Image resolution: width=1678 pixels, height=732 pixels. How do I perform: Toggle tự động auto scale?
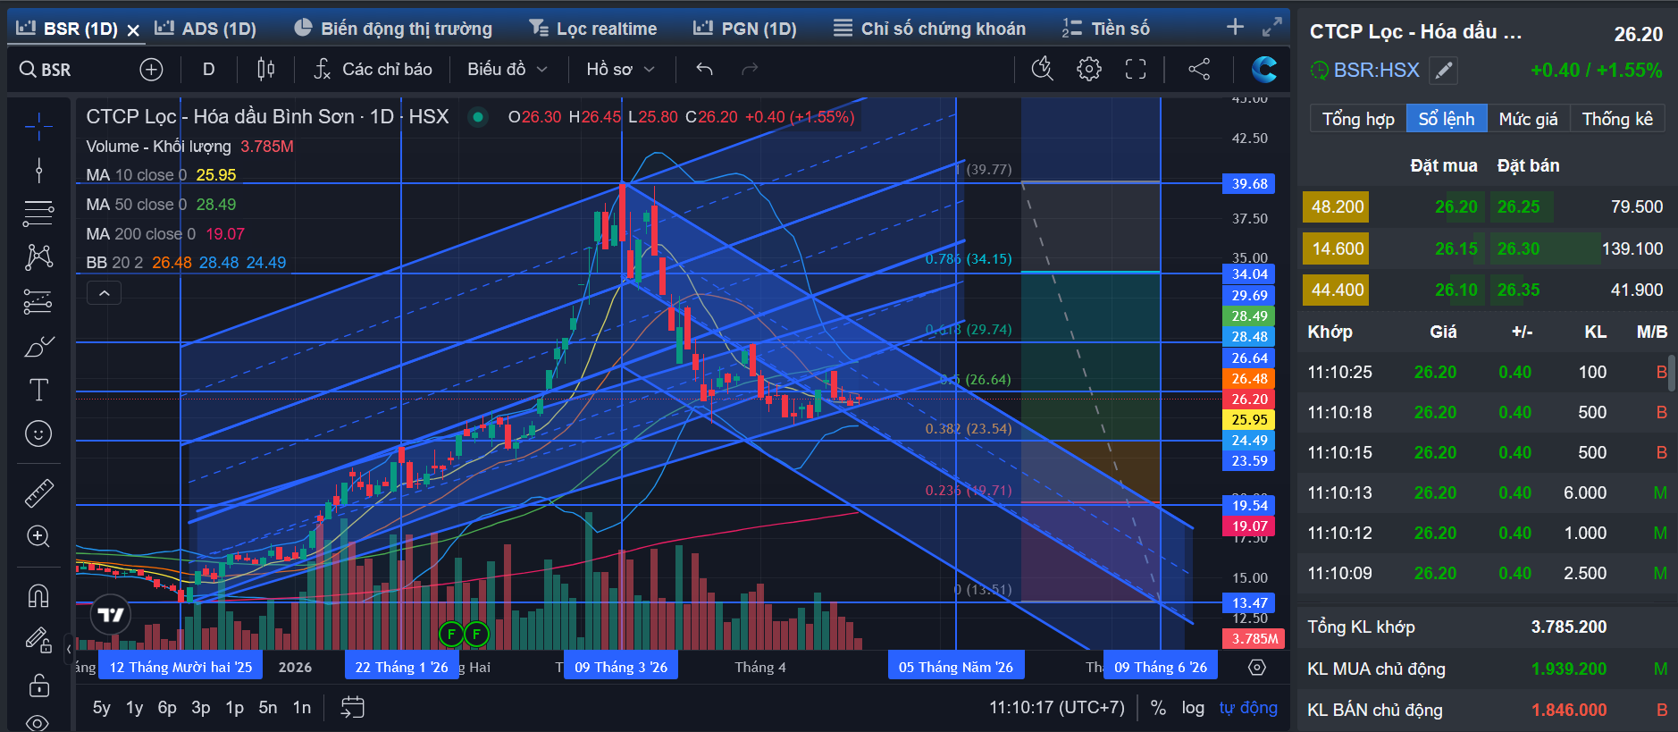(x=1248, y=708)
